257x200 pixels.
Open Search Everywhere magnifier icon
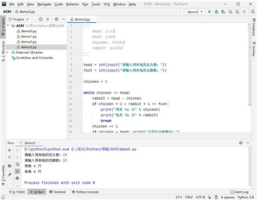point(253,12)
